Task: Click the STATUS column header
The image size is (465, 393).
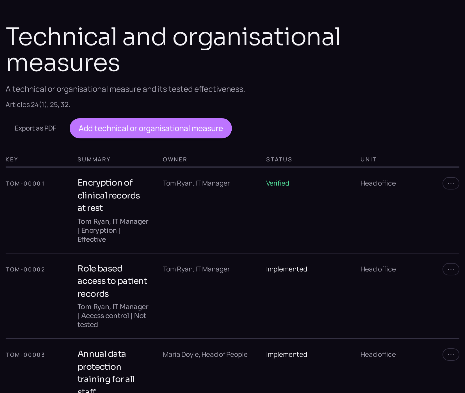Action: tap(279, 159)
